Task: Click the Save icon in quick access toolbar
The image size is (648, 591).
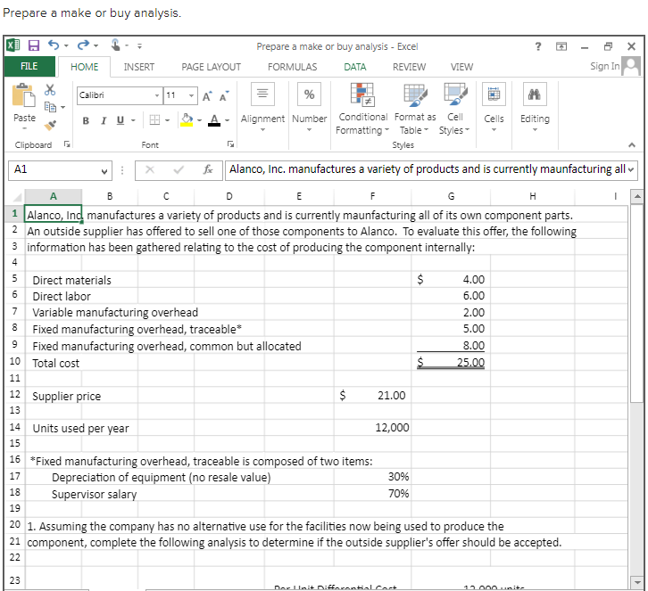Action: (34, 45)
